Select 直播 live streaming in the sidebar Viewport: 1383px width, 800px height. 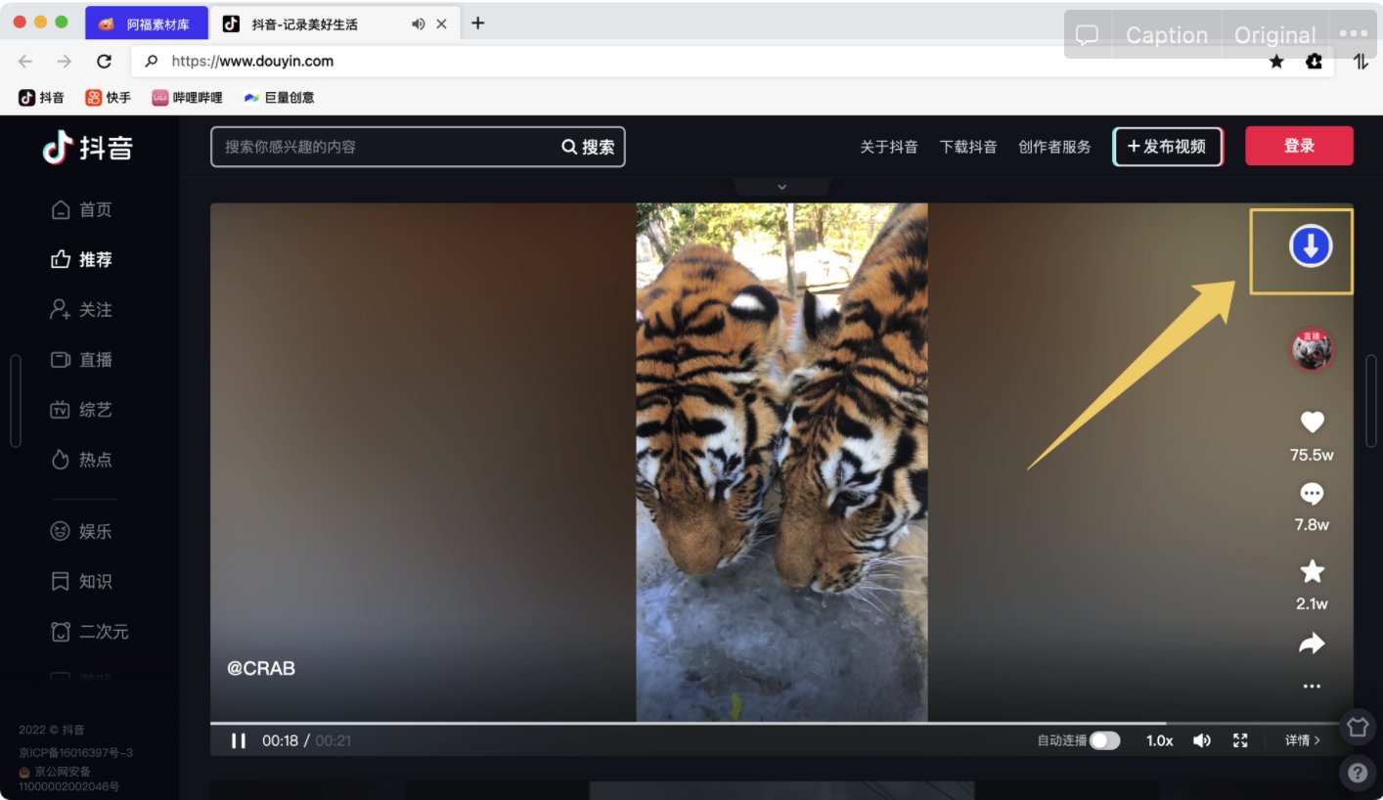click(x=93, y=359)
